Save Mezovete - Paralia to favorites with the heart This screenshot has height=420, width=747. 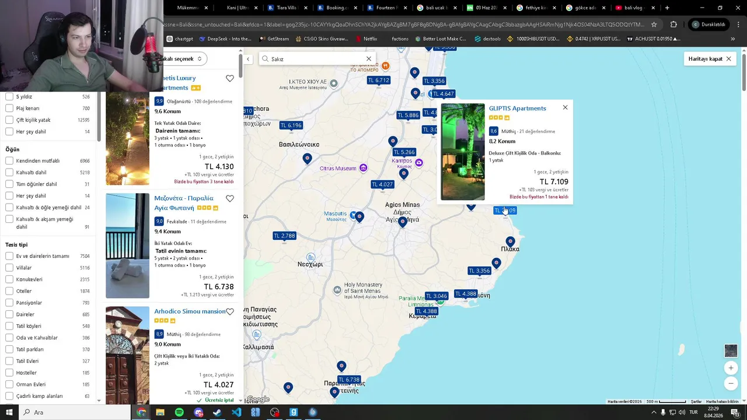click(x=230, y=198)
